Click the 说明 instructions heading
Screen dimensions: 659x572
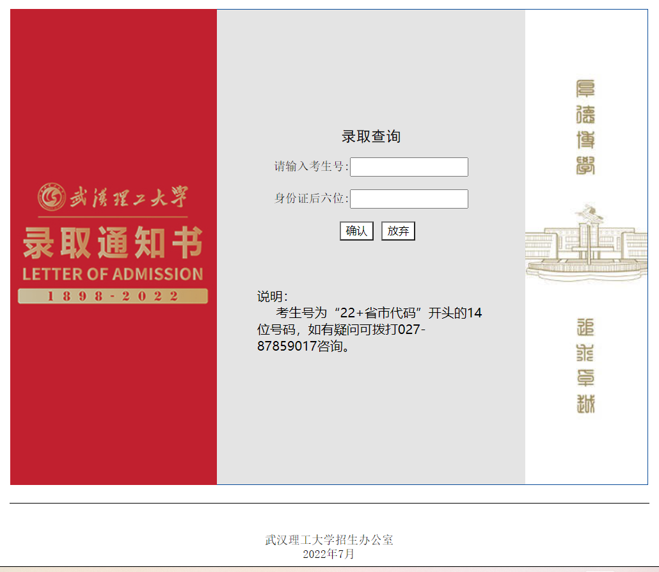tap(272, 296)
